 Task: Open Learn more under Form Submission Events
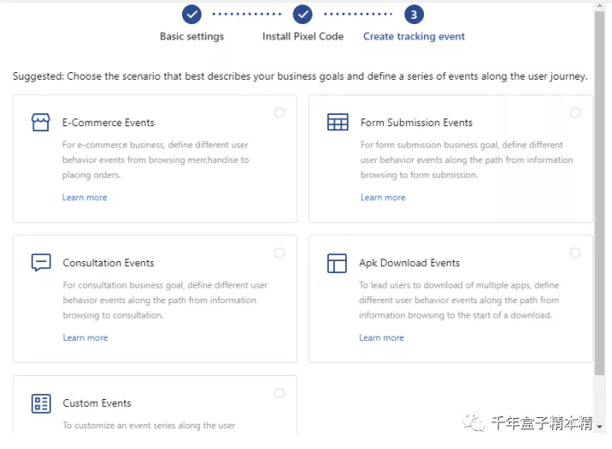click(383, 197)
